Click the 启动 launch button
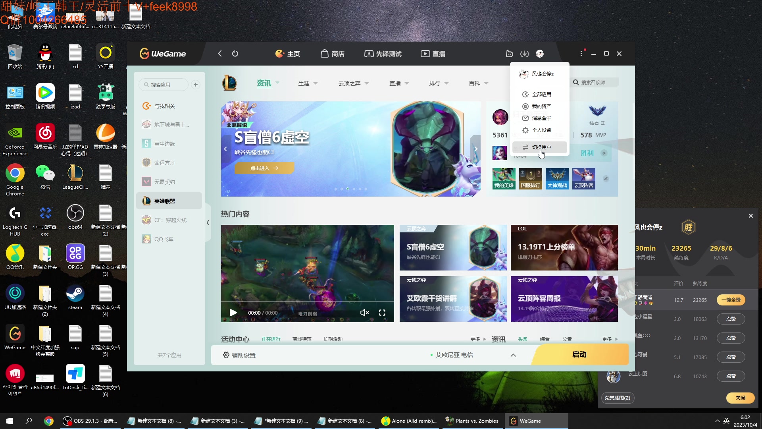Screen dimensions: 762x429 click(x=580, y=354)
